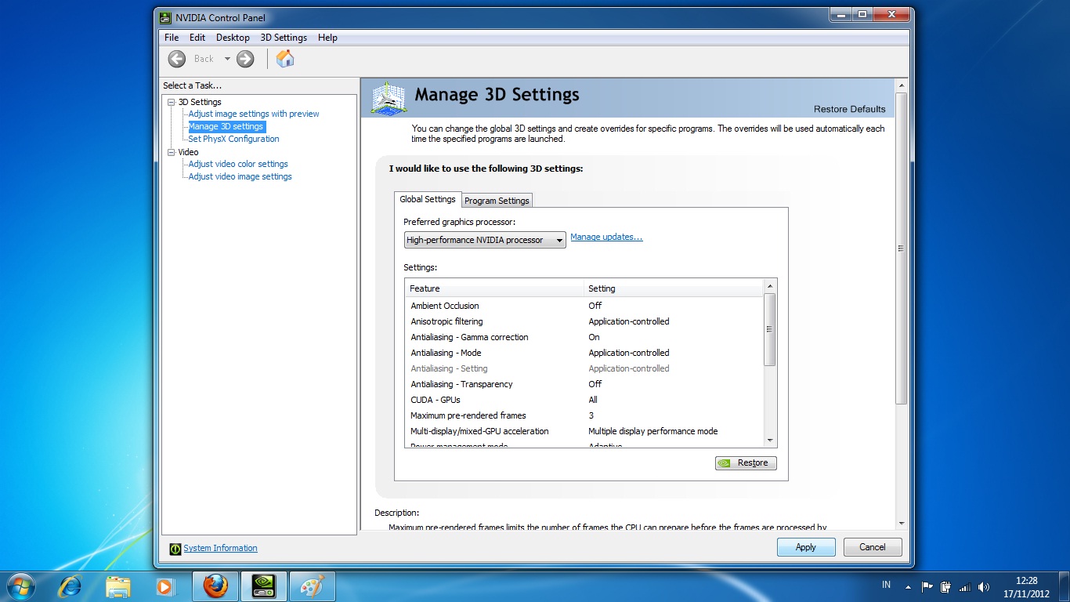Select the CUDA - GPUs row
The image size is (1070, 602).
[x=584, y=400]
